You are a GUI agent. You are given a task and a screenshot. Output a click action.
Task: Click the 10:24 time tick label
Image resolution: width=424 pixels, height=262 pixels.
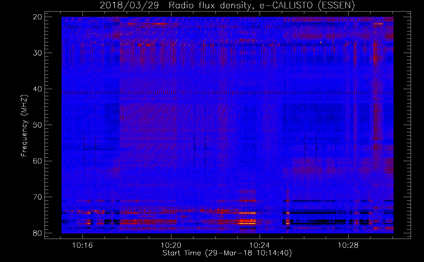[x=260, y=245]
